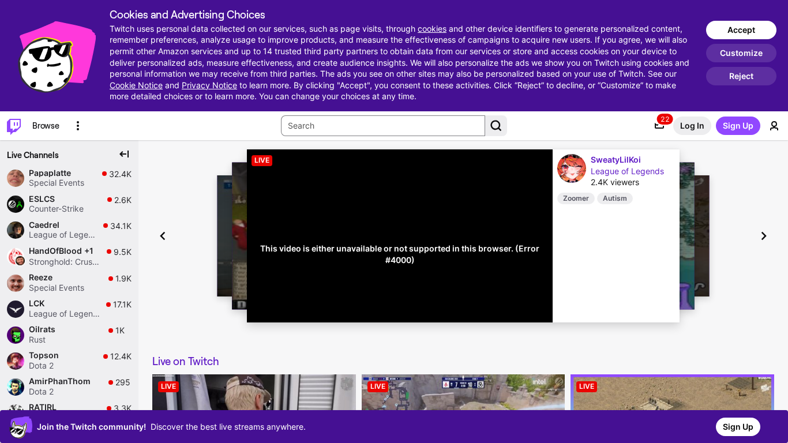
Task: Select the Browse menu item
Action: [x=45, y=126]
